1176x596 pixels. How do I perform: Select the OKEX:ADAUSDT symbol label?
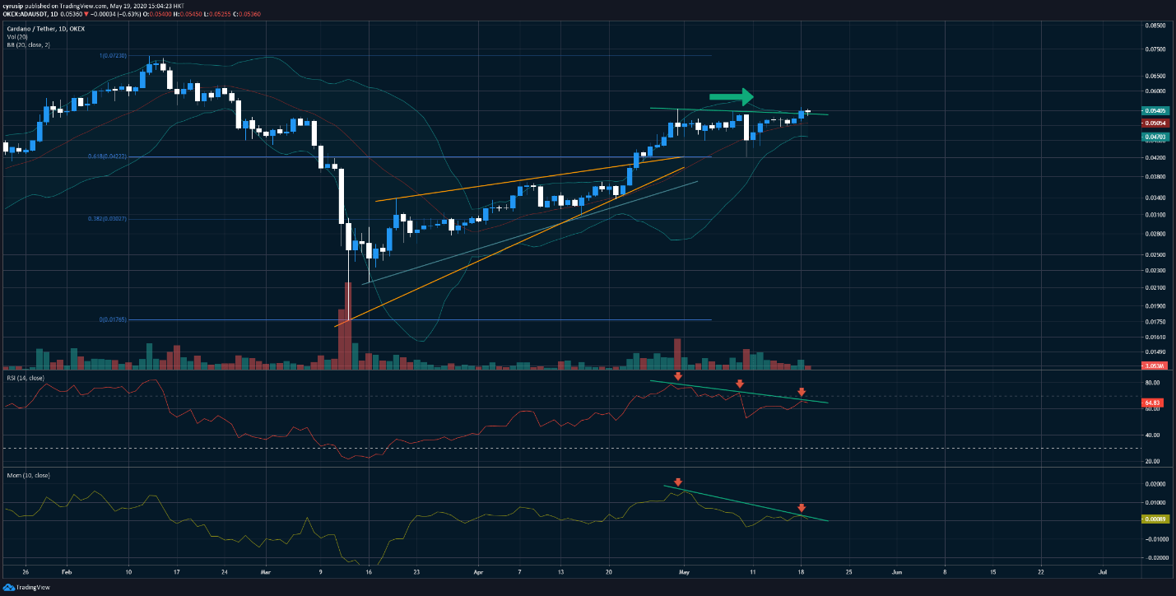coord(24,13)
